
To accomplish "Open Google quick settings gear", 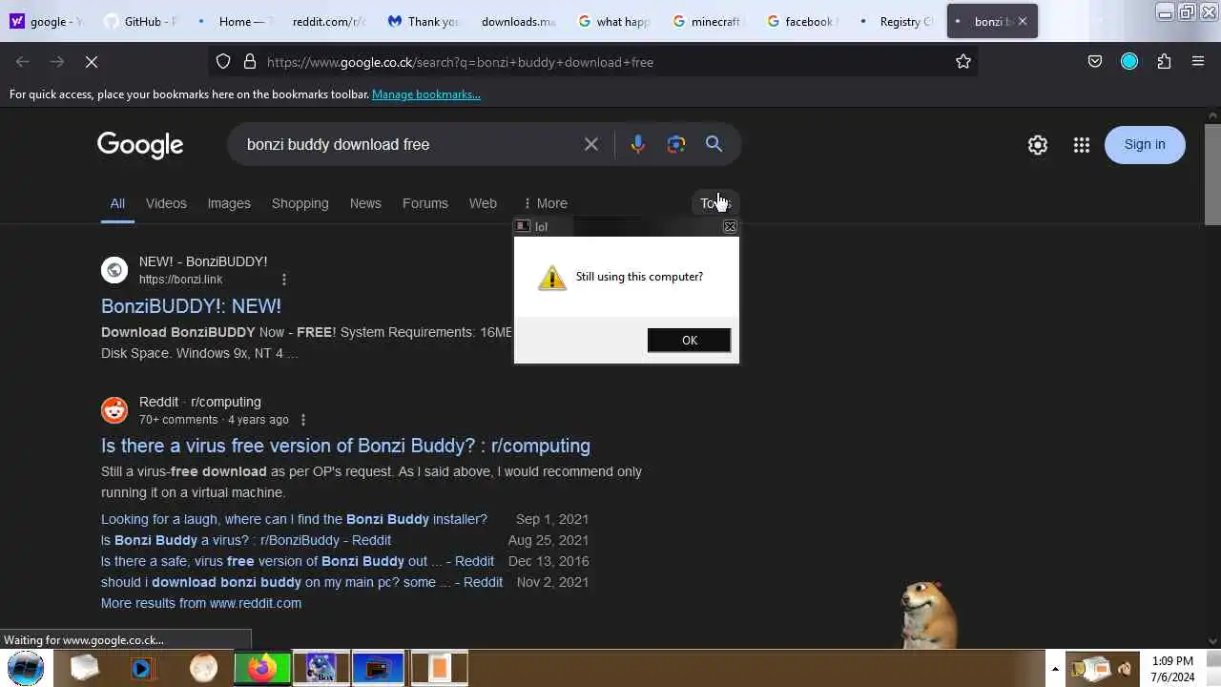I will coord(1038,145).
